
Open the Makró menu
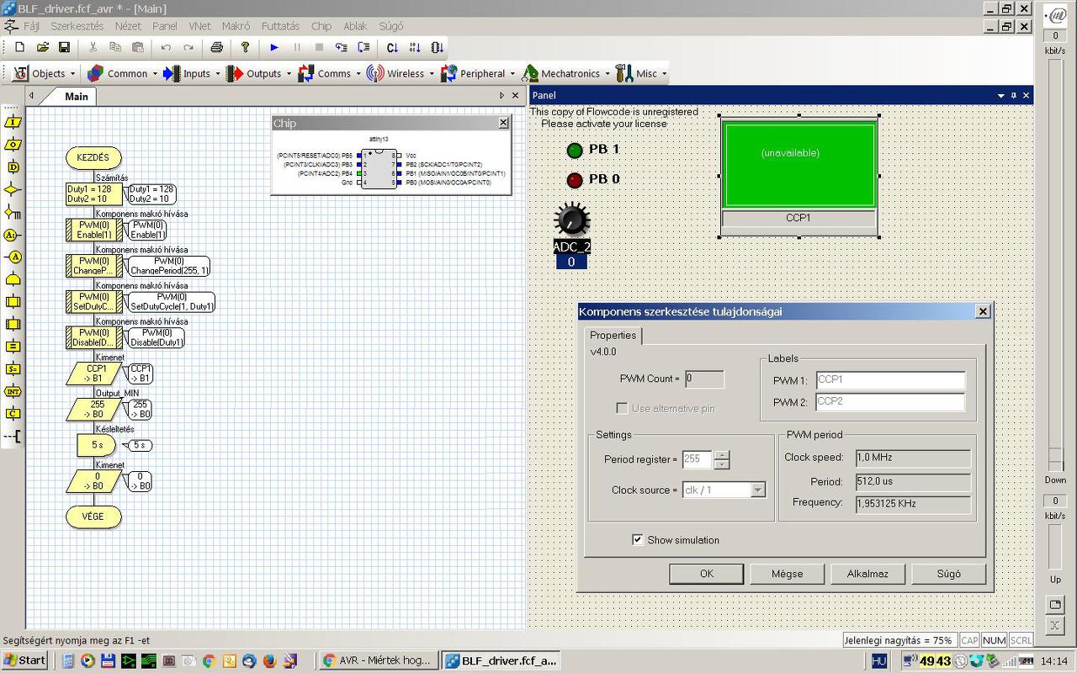[236, 26]
